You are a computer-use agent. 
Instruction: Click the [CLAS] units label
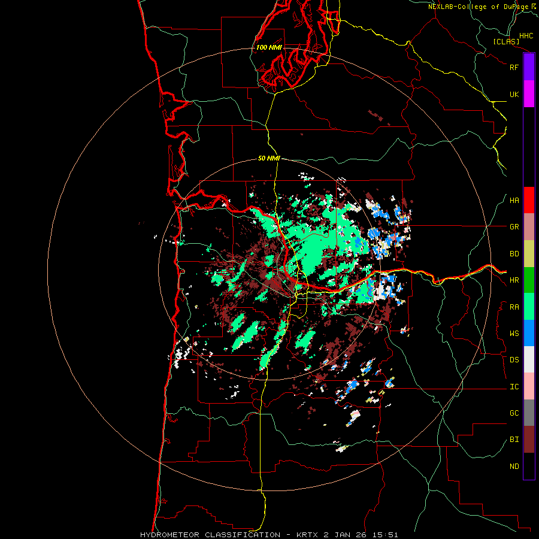point(506,41)
